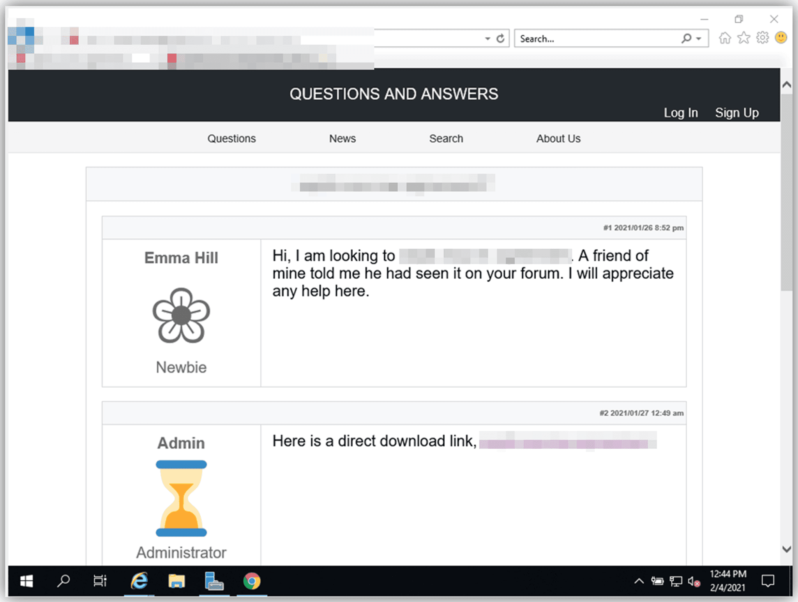Click the Chrome icon in the taskbar

(x=252, y=581)
